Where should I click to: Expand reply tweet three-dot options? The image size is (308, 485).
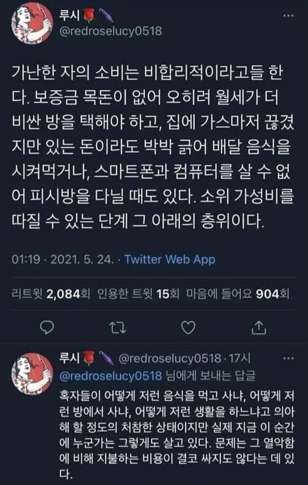pos(288,358)
